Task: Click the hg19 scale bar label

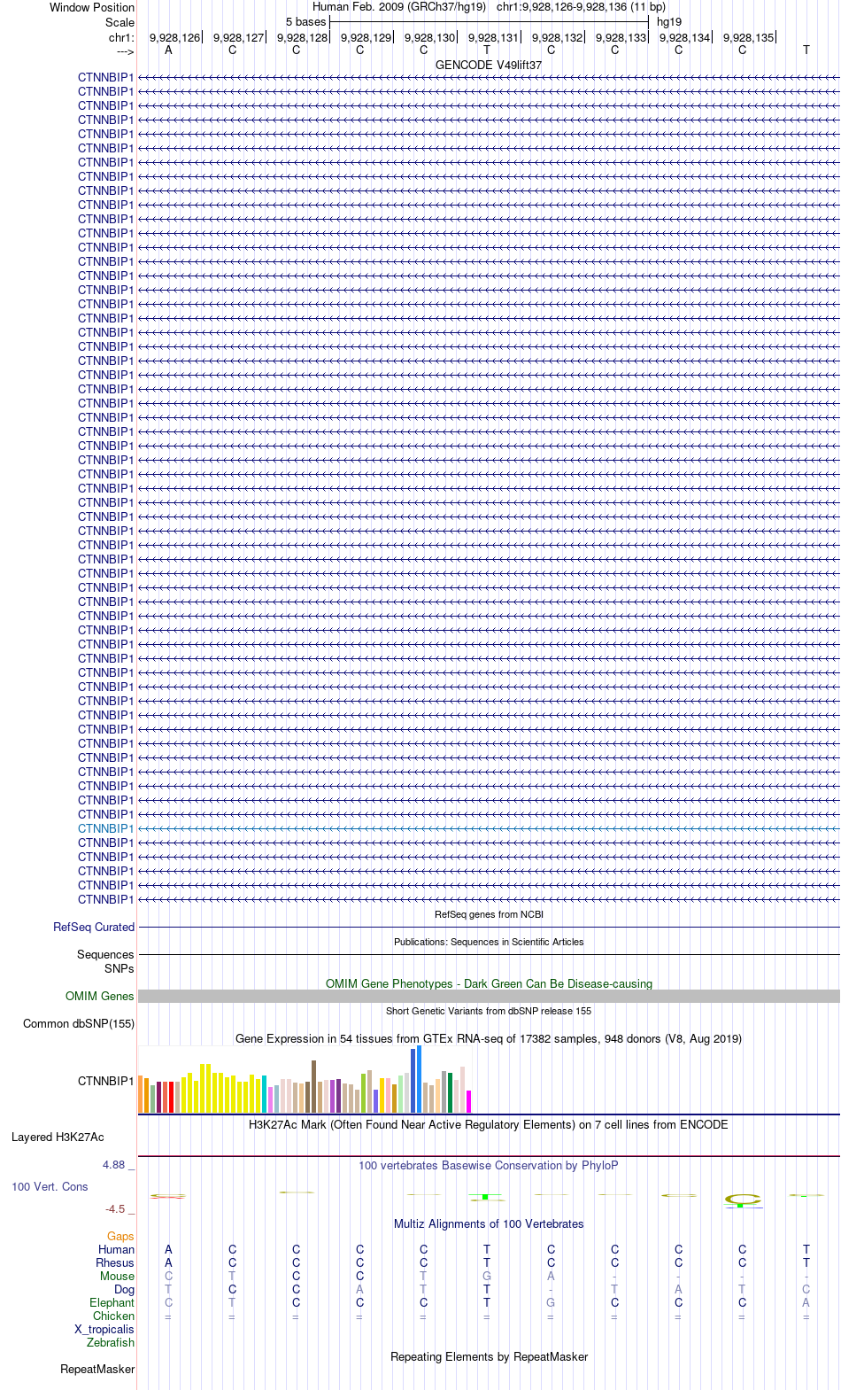Action: coord(669,21)
